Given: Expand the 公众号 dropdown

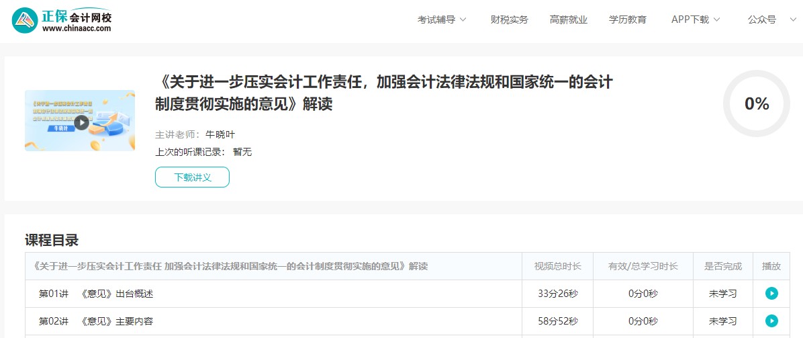Looking at the screenshot, I should pos(771,20).
